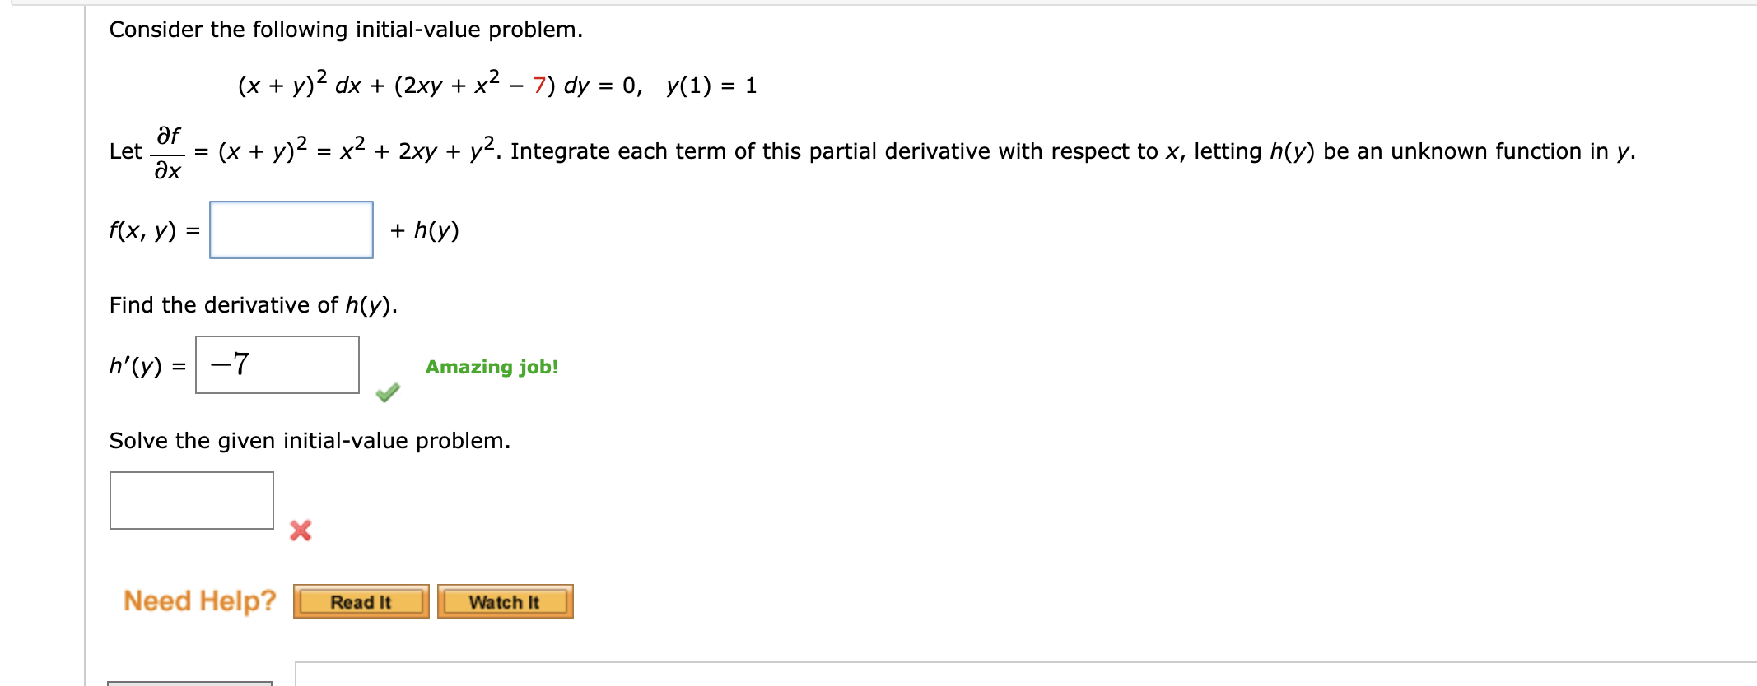1757x686 pixels.
Task: Click the Amazing job! feedback text
Action: pyautogui.click(x=492, y=368)
